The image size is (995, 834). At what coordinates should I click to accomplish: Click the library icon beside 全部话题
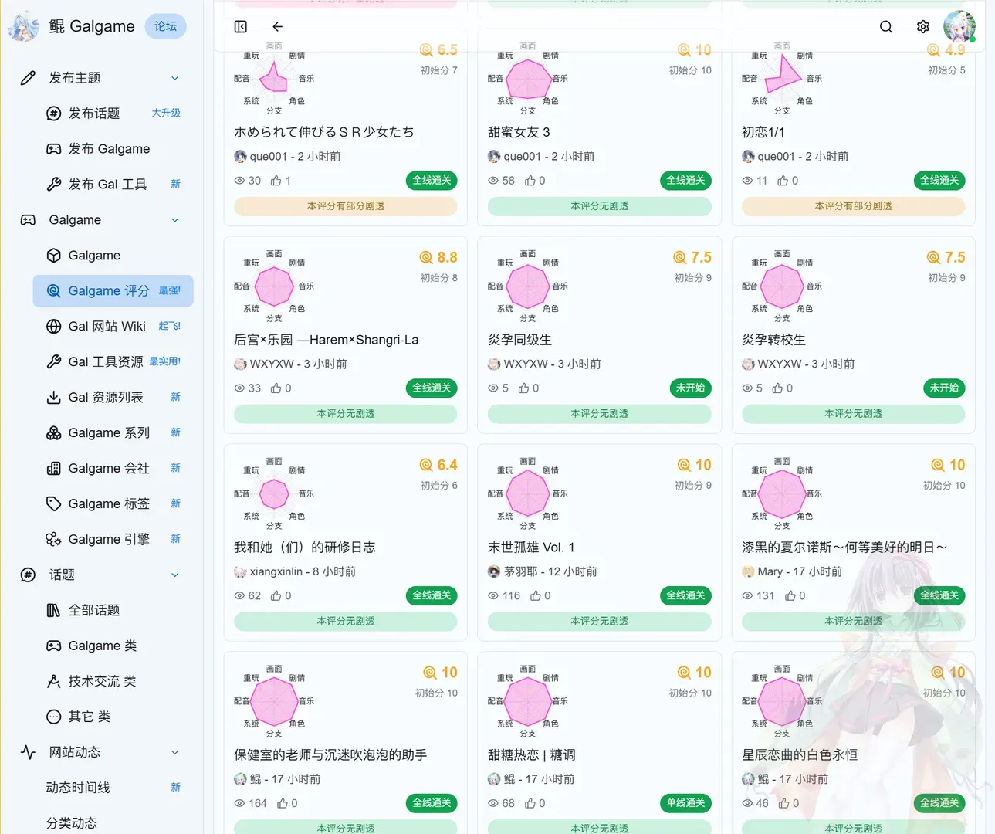[x=54, y=611]
